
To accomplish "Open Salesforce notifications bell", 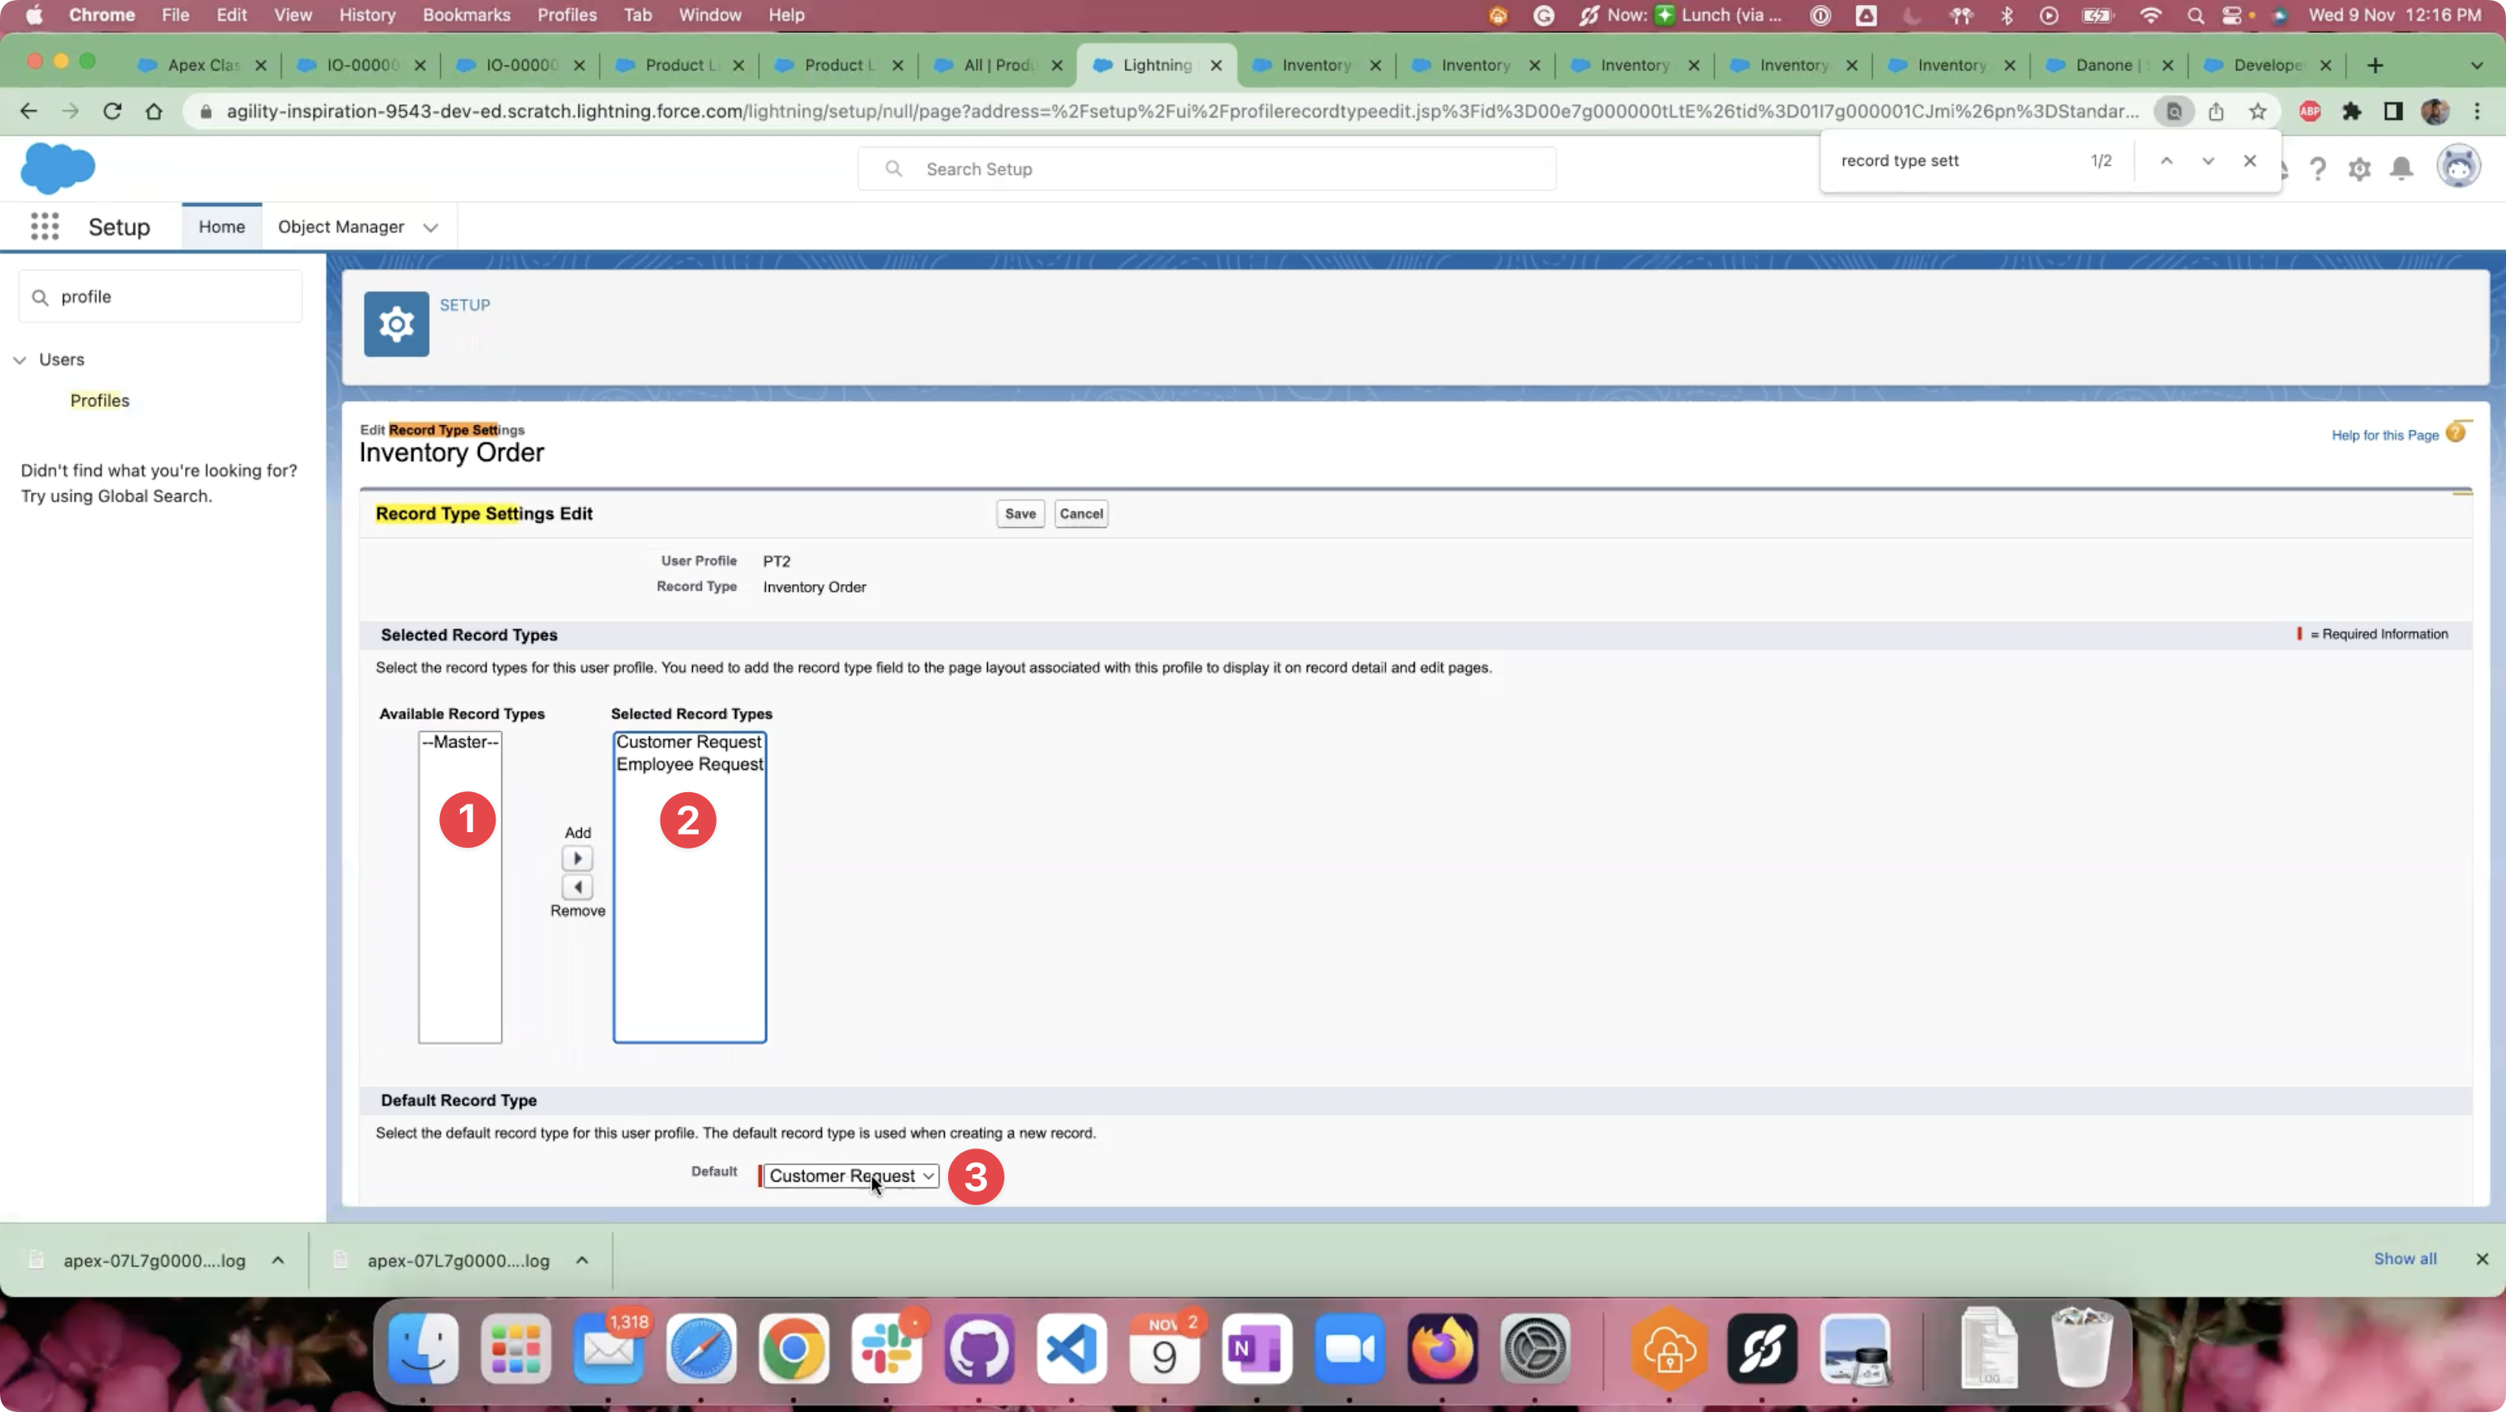I will [2401, 169].
